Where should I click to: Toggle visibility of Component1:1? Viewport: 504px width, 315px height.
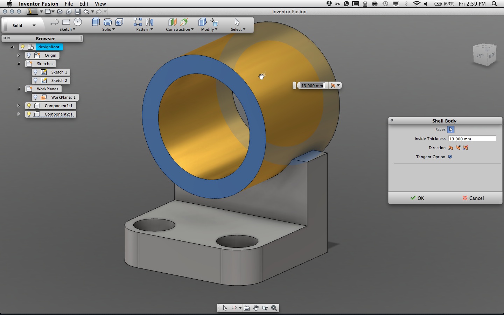tap(29, 106)
